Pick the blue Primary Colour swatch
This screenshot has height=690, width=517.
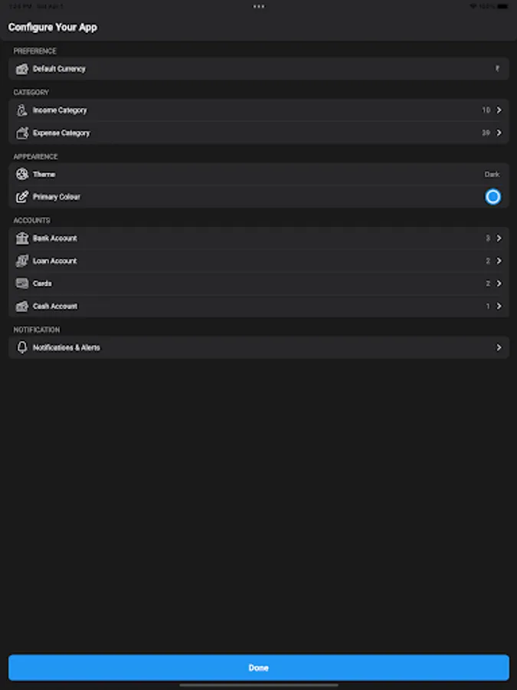[492, 197]
